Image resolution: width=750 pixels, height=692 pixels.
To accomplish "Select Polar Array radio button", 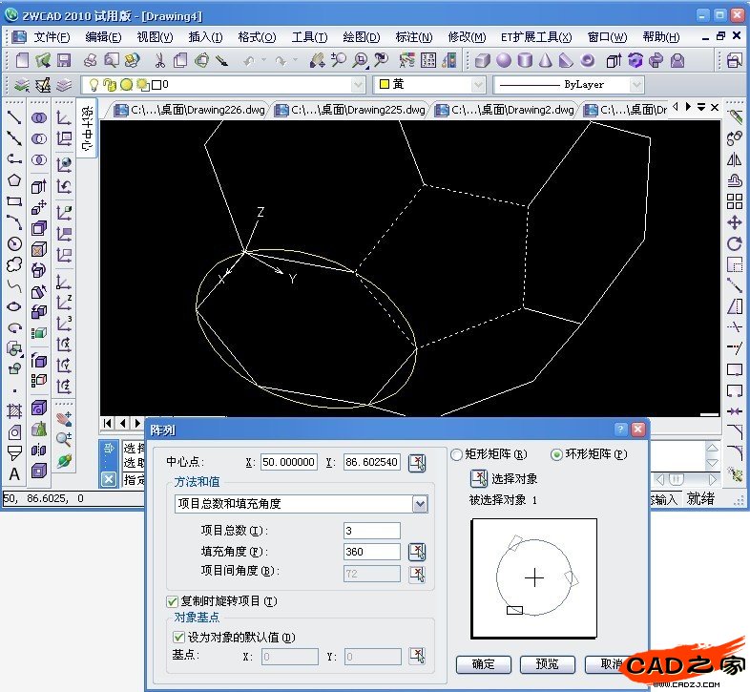I will [x=556, y=454].
